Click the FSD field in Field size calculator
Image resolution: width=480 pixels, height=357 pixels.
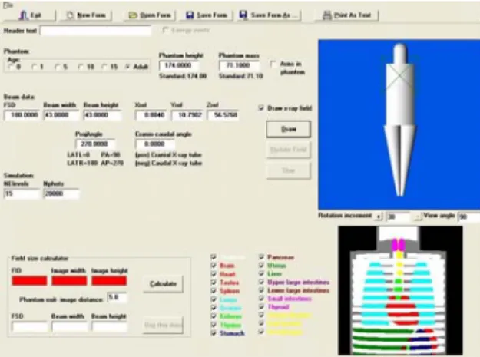pos(29,327)
